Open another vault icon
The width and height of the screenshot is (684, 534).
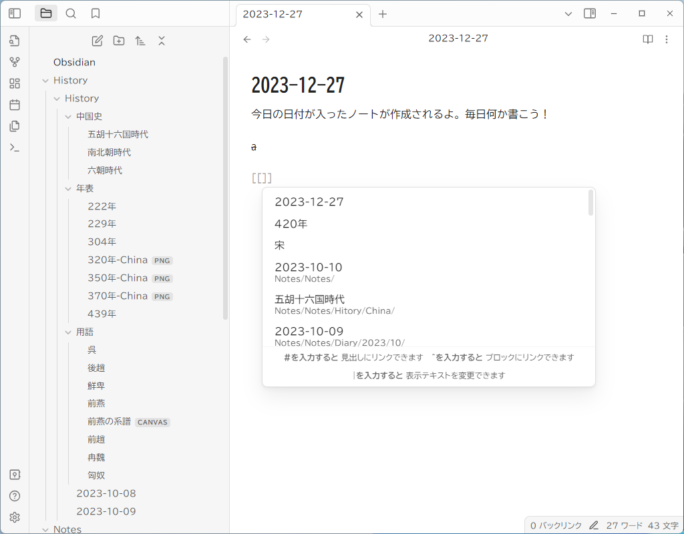click(x=15, y=475)
